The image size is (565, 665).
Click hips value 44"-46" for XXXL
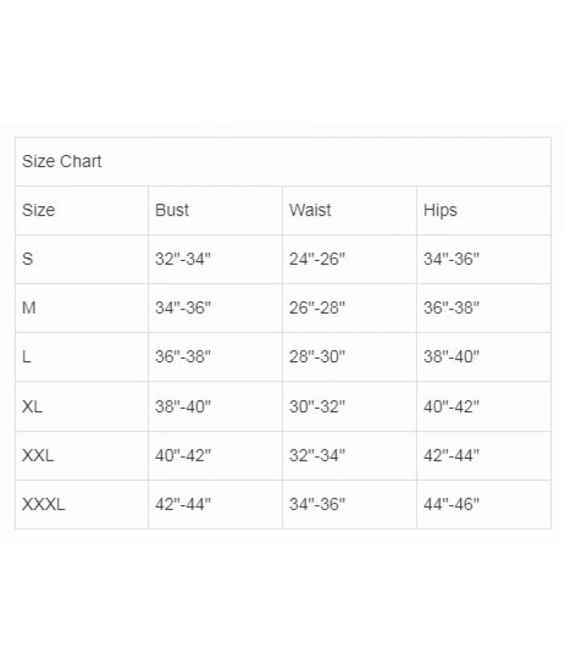tap(451, 504)
